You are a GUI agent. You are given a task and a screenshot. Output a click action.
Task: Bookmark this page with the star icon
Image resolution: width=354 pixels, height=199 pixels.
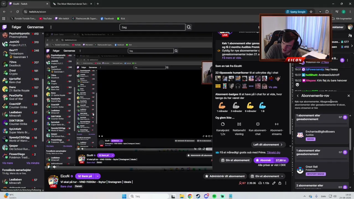click(311, 12)
